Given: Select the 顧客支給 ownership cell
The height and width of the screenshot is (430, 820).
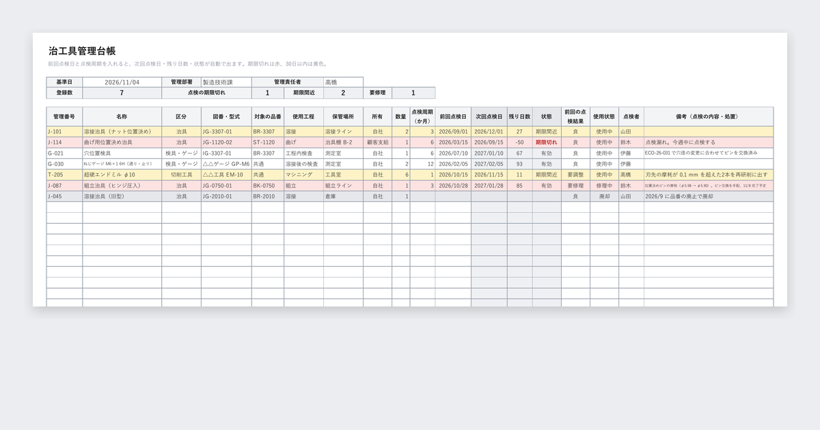Looking at the screenshot, I should [377, 143].
